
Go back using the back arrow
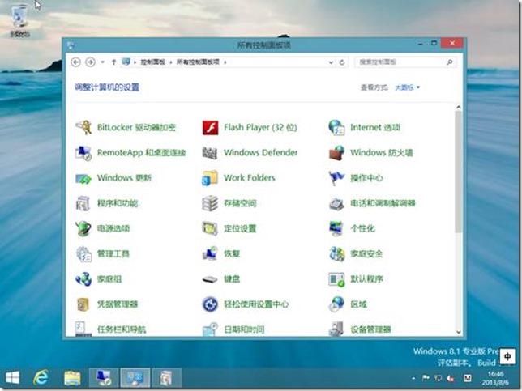76,62
